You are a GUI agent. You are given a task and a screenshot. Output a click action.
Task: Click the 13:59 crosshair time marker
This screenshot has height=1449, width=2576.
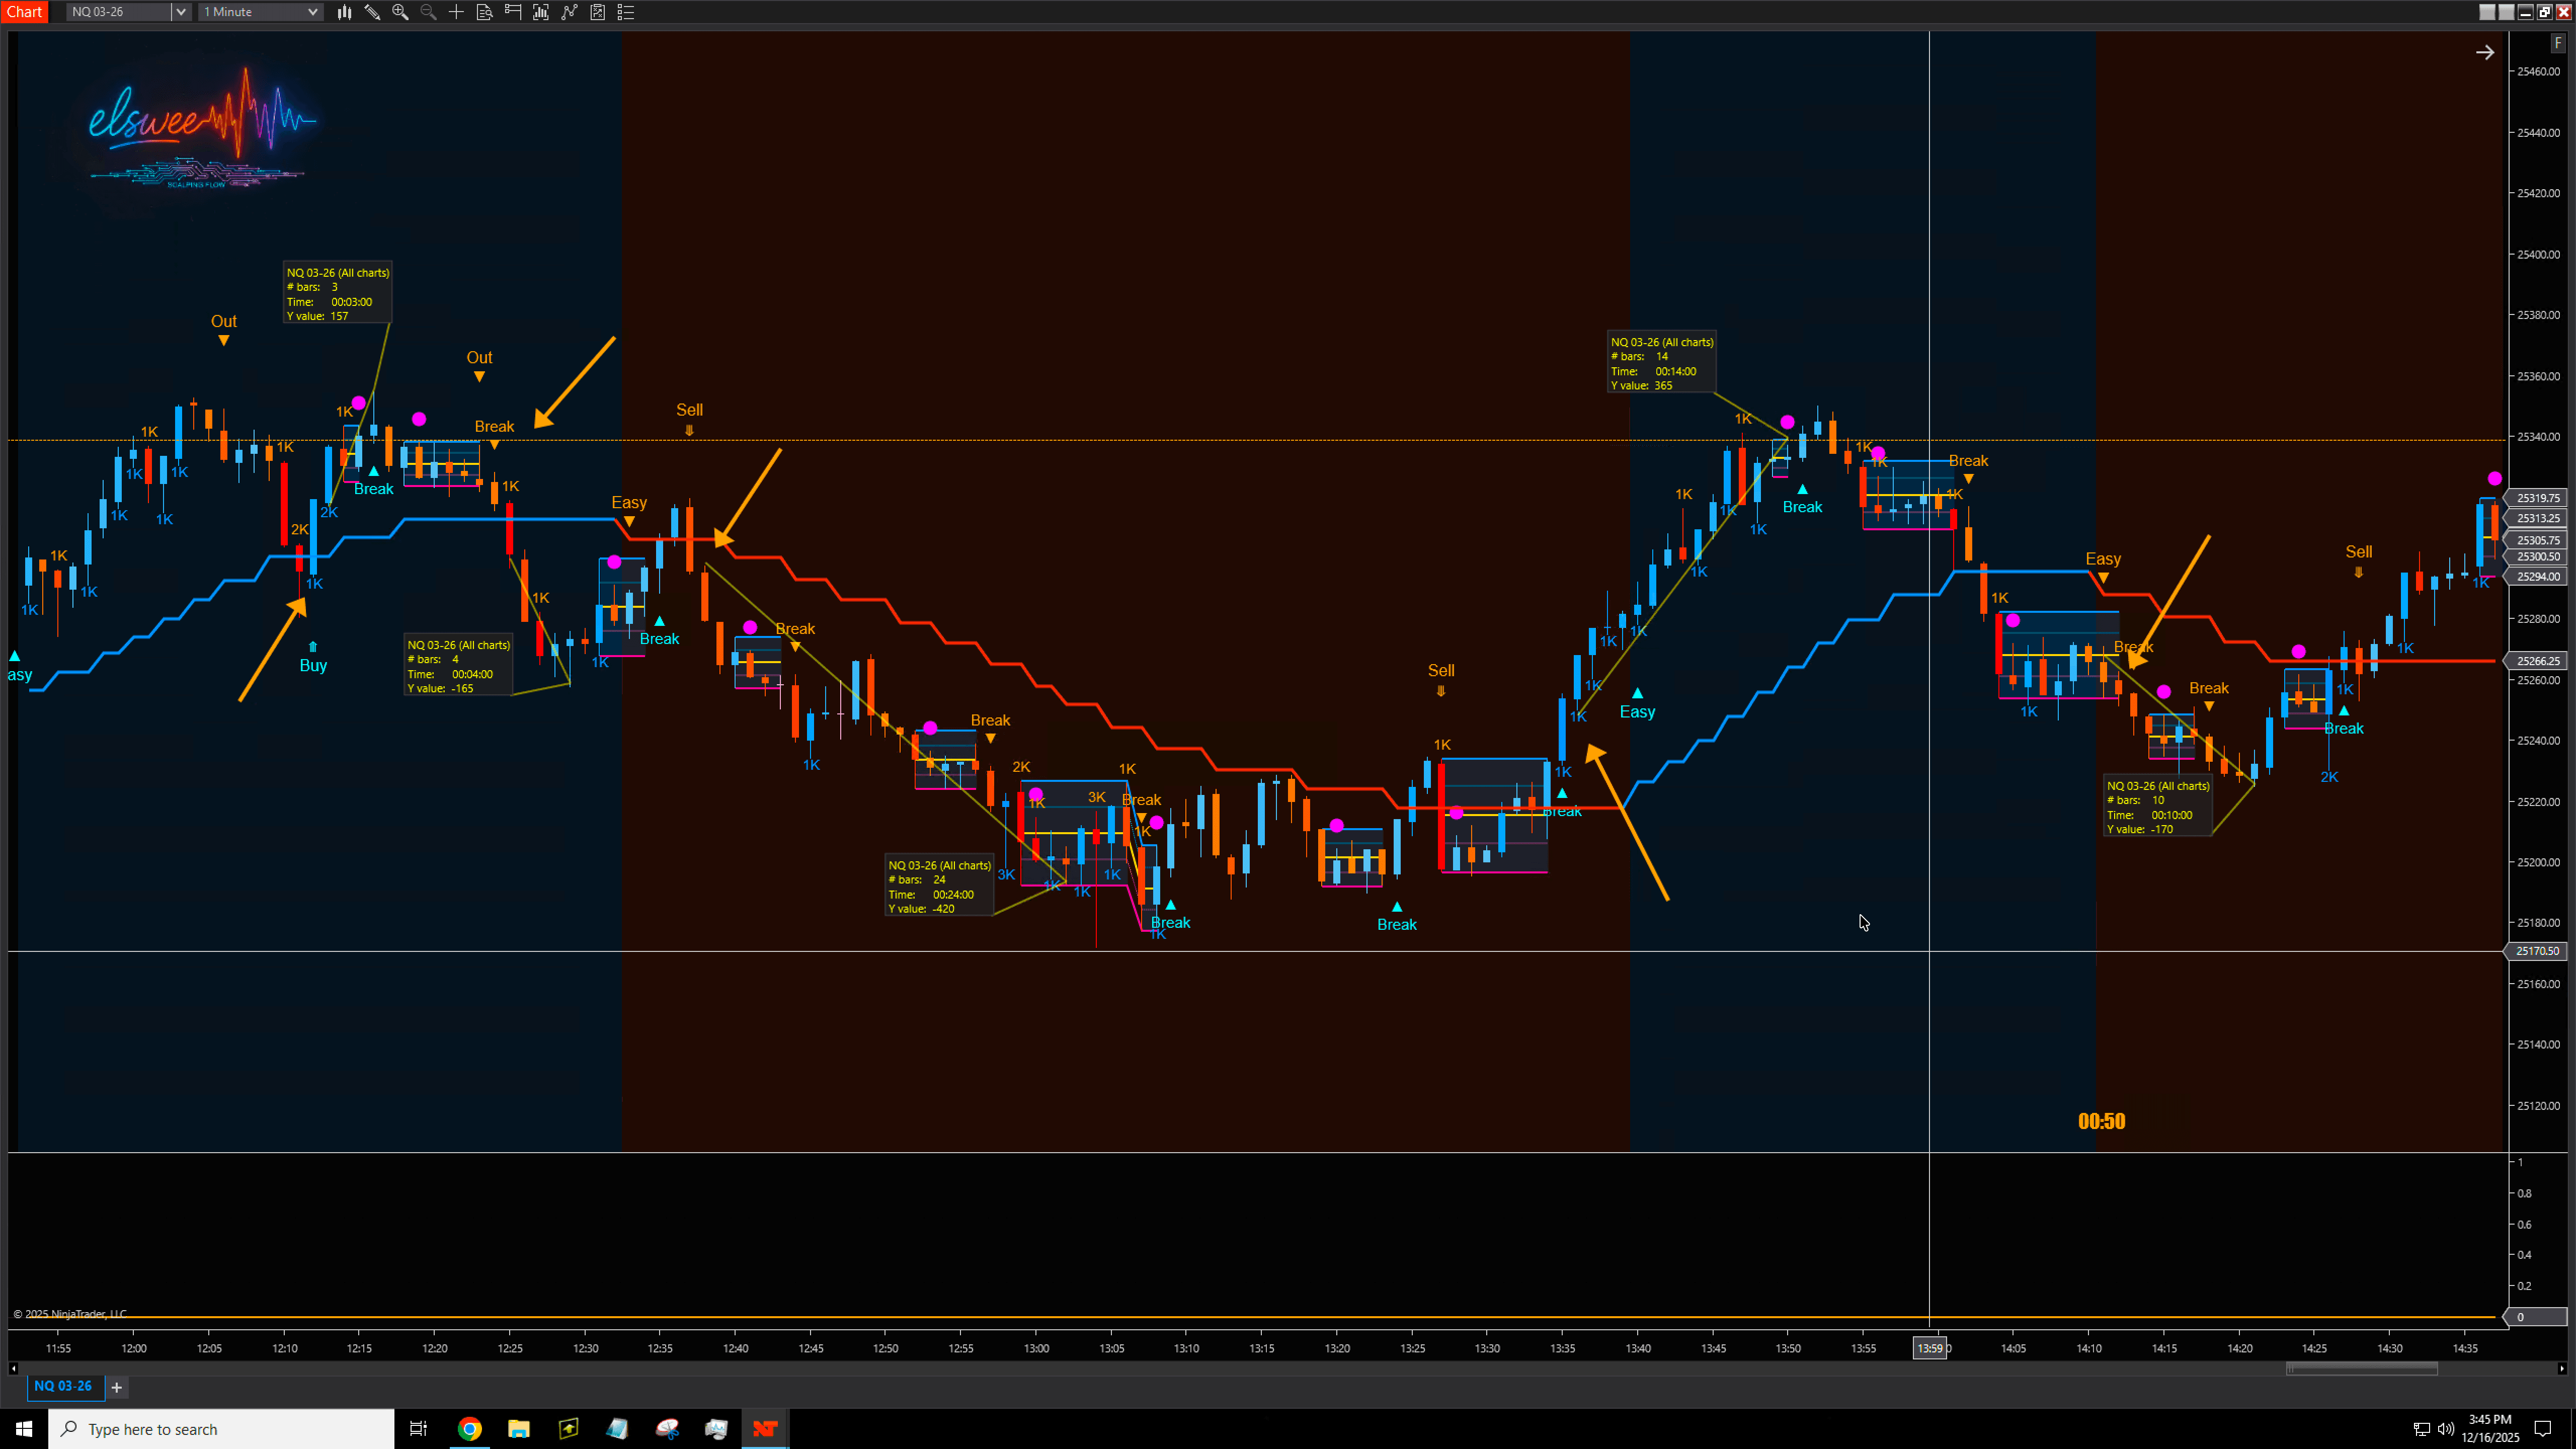tap(1930, 1348)
